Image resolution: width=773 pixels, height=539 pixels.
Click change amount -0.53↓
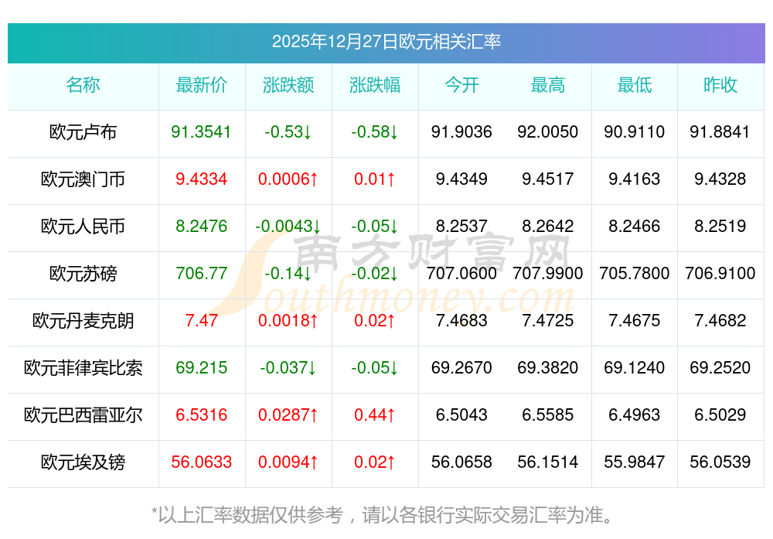pyautogui.click(x=288, y=131)
